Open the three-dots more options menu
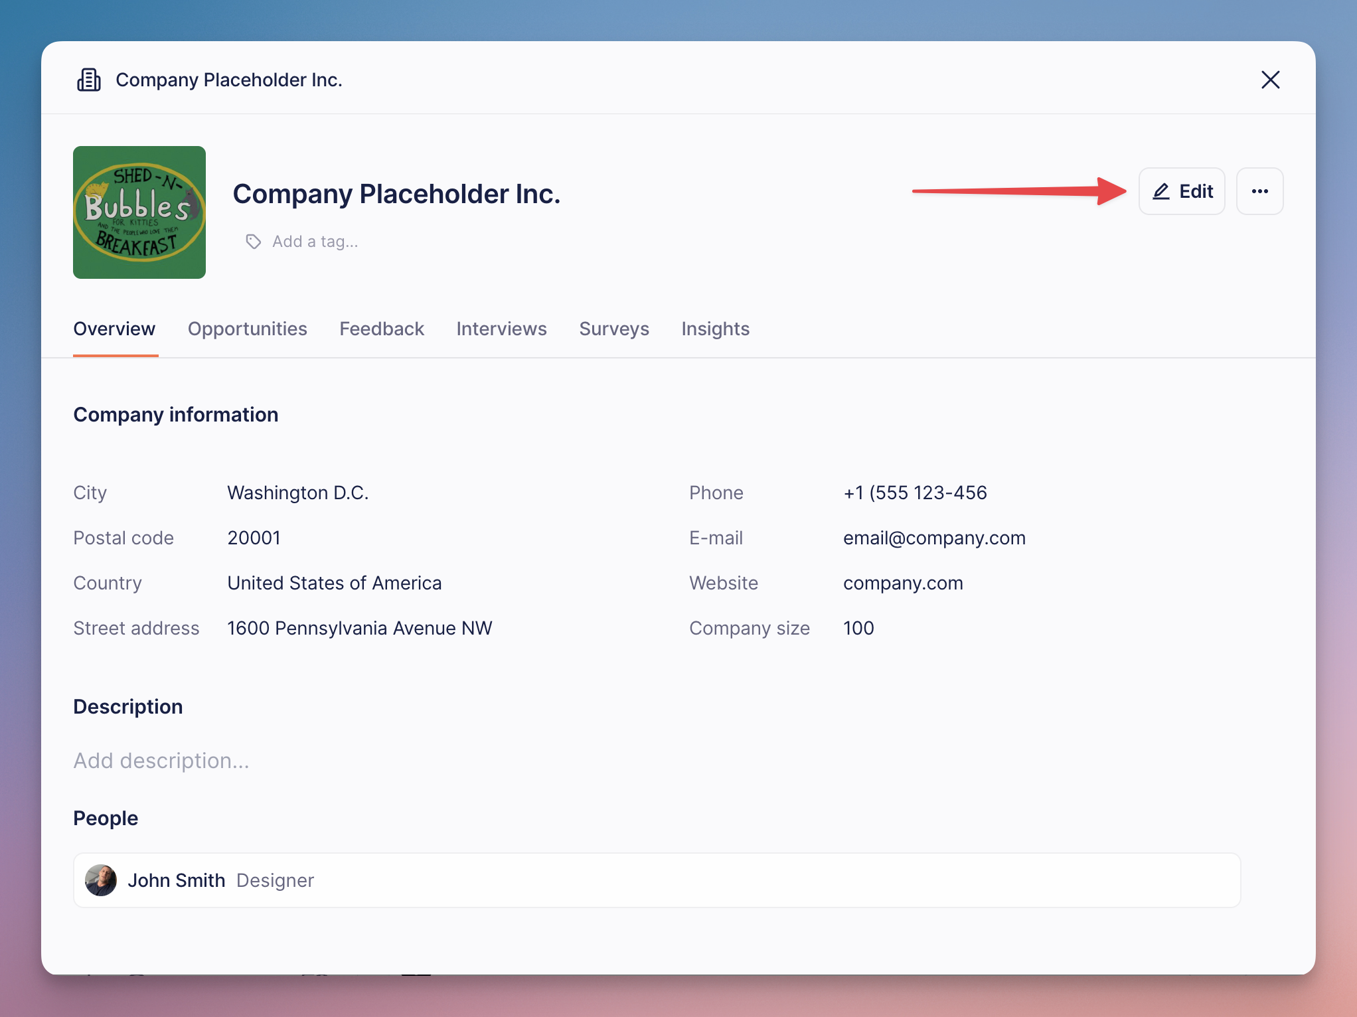Screen dimensions: 1357x1017 1259,191
